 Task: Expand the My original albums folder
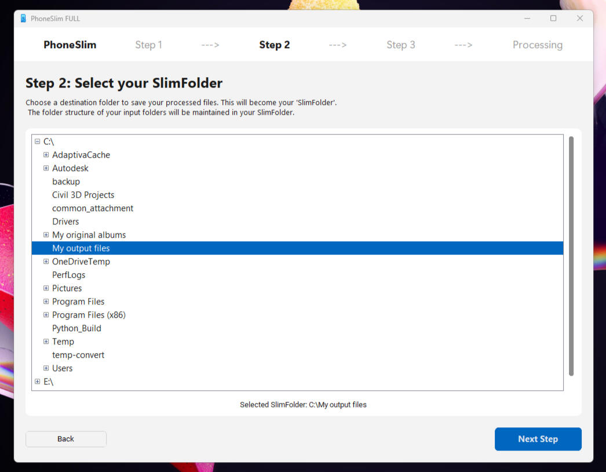point(46,235)
